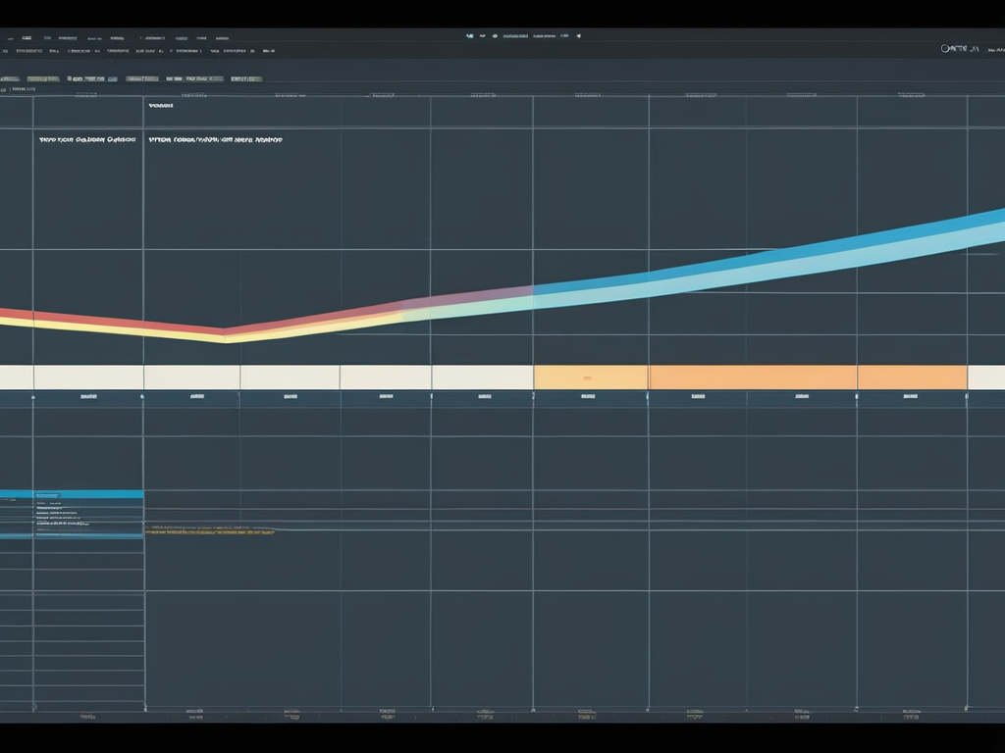
Task: Select the widest dark orange timeline segment
Action: 752,377
